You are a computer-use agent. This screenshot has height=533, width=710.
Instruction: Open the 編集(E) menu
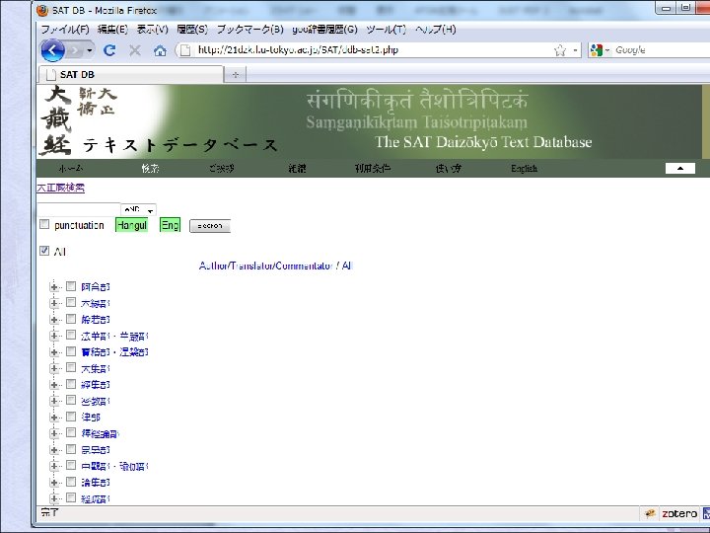[x=112, y=30]
